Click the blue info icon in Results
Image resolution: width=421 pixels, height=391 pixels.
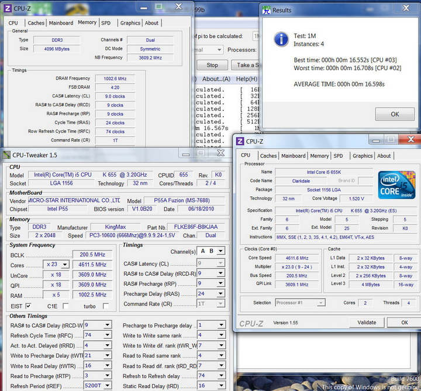tap(281, 39)
